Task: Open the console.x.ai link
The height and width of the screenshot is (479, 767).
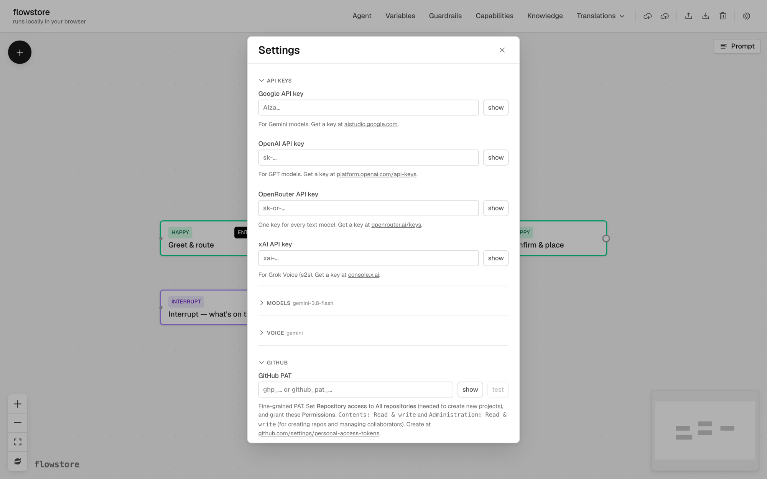Action: [x=363, y=275]
